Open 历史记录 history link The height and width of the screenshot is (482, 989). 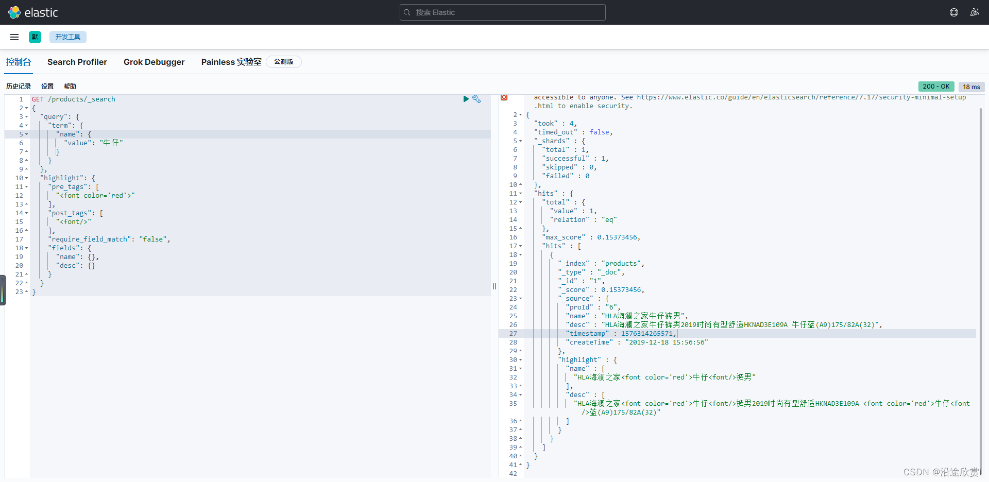(19, 87)
